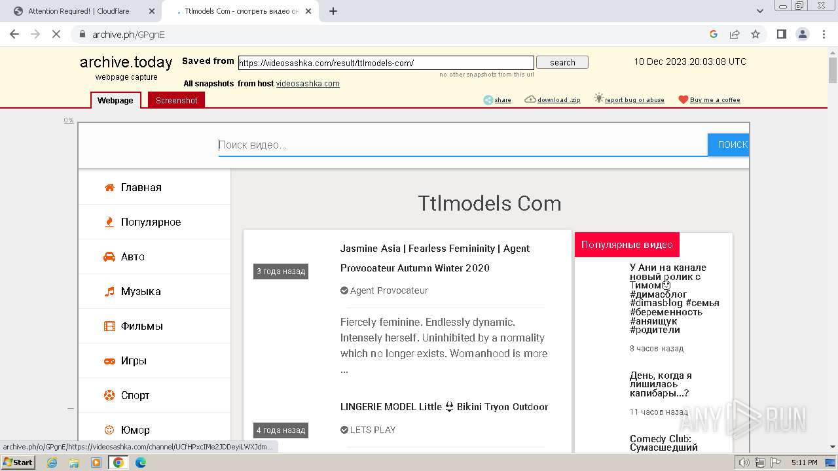This screenshot has height=471, width=838.
Task: Focus the Поиск видео search field
Action: pyautogui.click(x=463, y=145)
